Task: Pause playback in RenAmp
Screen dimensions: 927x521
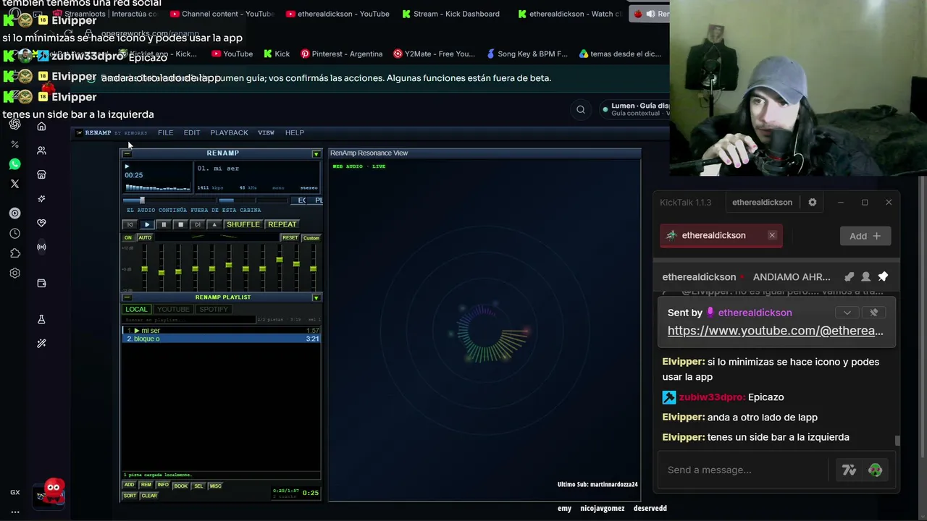Action: point(164,224)
